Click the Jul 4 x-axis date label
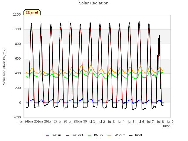Screen dimensions: 188x141 click(121, 122)
